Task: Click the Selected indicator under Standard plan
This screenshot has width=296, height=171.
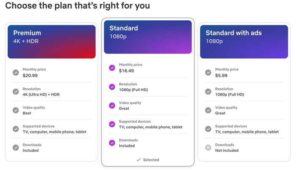Action: pyautogui.click(x=148, y=160)
